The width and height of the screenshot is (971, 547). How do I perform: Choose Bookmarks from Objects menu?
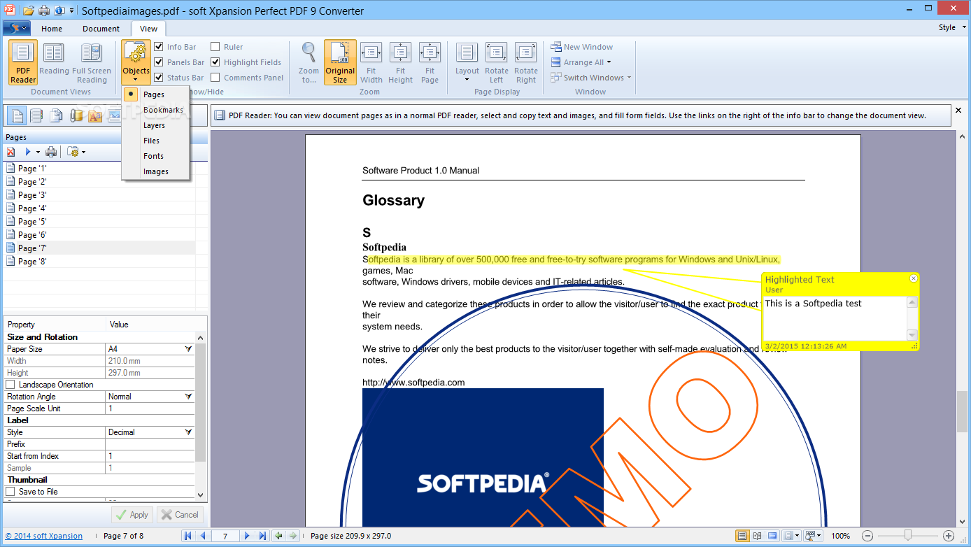pos(163,110)
